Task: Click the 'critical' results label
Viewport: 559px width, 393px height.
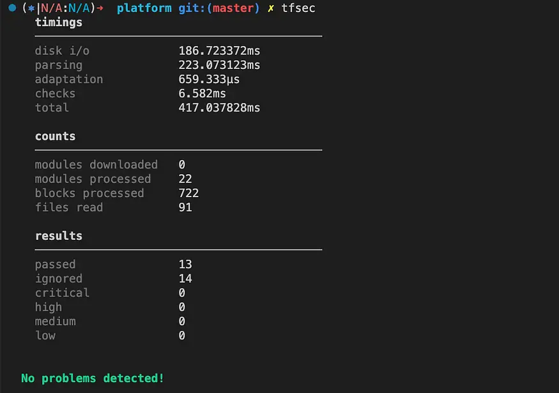Action: click(x=62, y=293)
